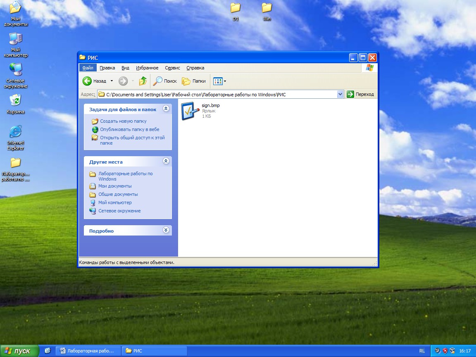The width and height of the screenshot is (476, 357).
Task: Open Мой компьютер link in sidebar
Action: point(115,202)
